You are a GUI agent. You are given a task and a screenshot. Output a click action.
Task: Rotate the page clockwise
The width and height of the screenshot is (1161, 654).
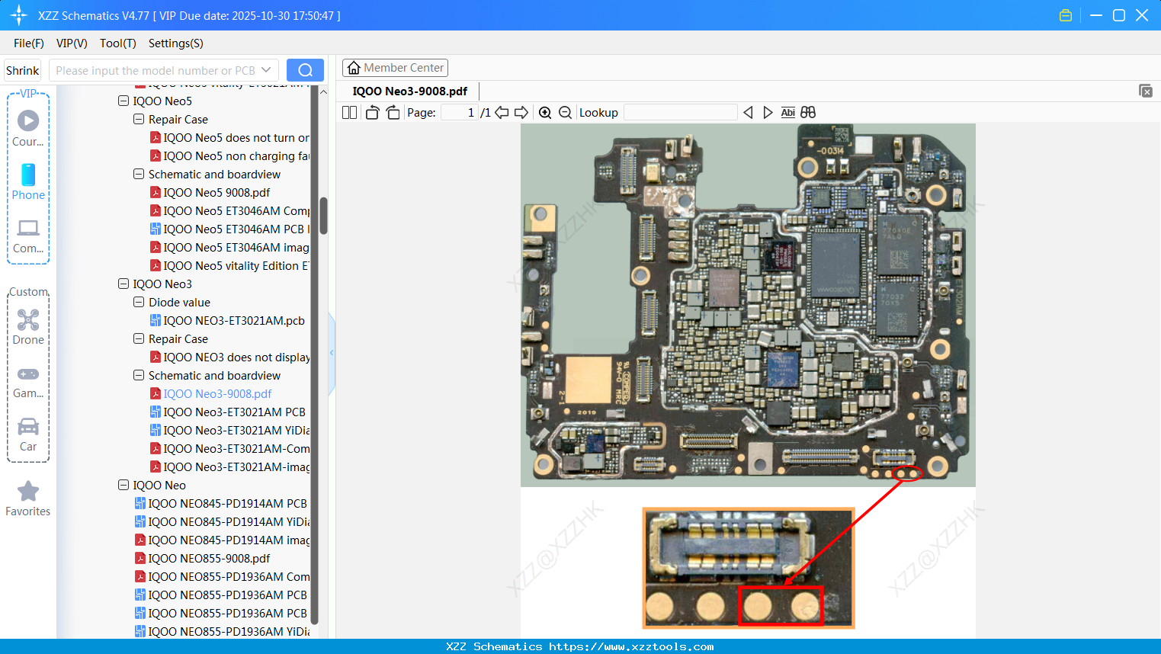[393, 112]
